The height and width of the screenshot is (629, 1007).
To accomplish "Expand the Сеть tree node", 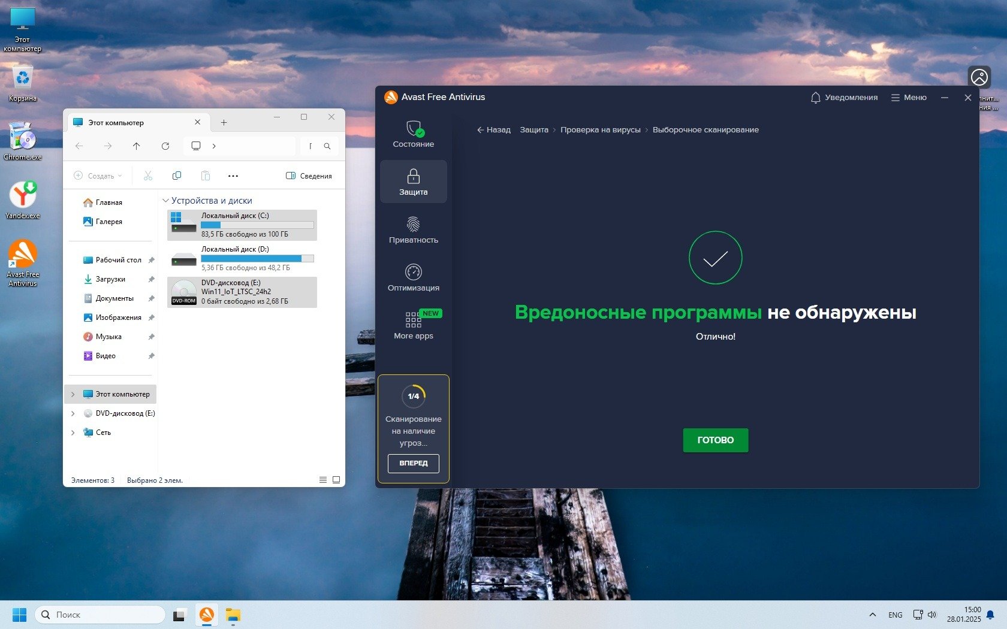I will pyautogui.click(x=73, y=433).
